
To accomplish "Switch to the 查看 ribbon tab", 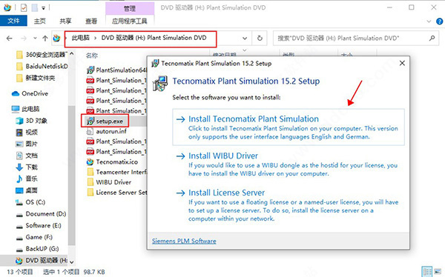I will 91,21.
